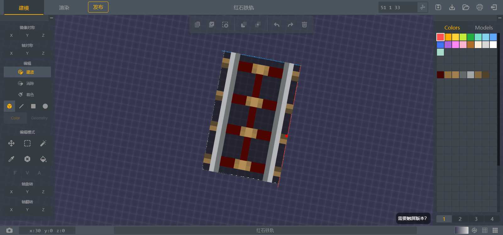Open palette page 2
This screenshot has height=235, width=503.
click(460, 219)
